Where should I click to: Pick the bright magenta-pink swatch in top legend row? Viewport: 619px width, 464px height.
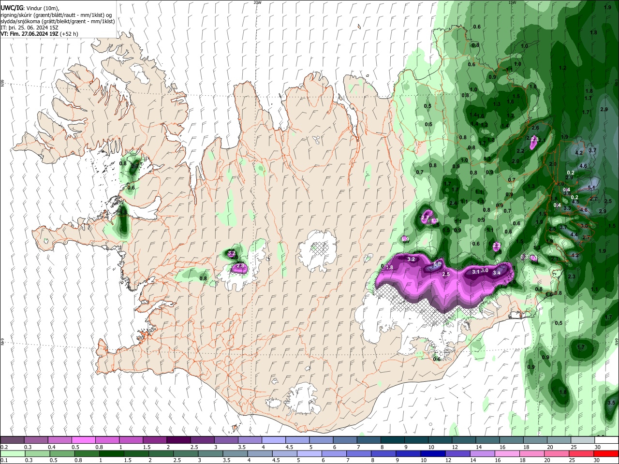click(x=83, y=440)
